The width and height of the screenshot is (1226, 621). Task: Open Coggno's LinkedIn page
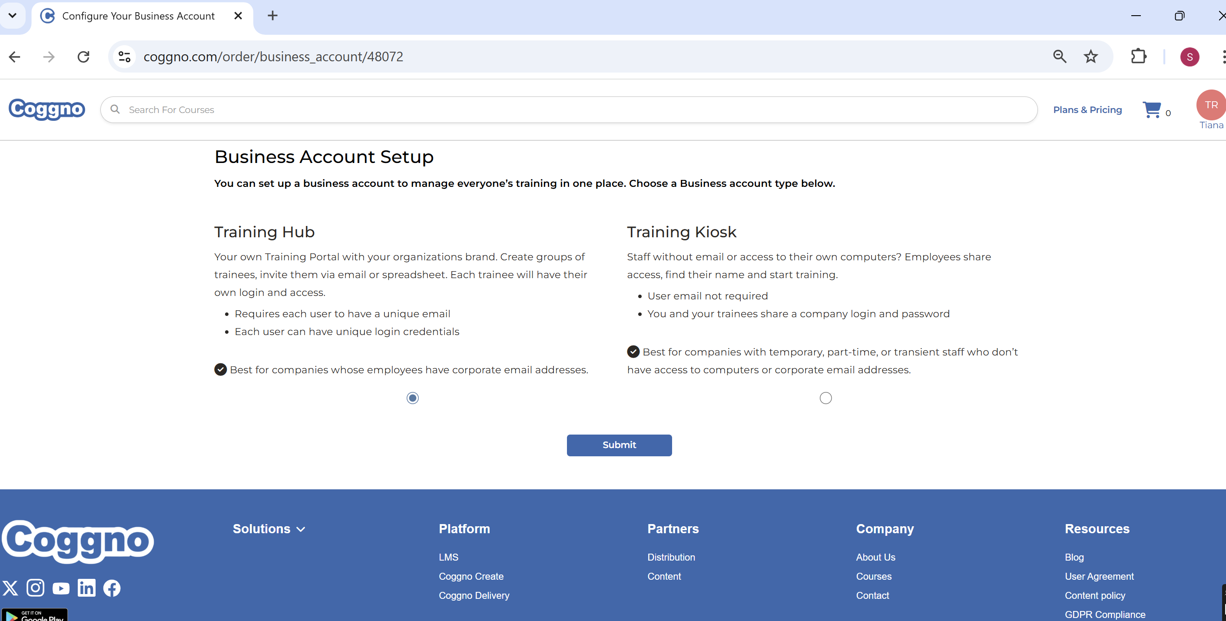pyautogui.click(x=86, y=588)
